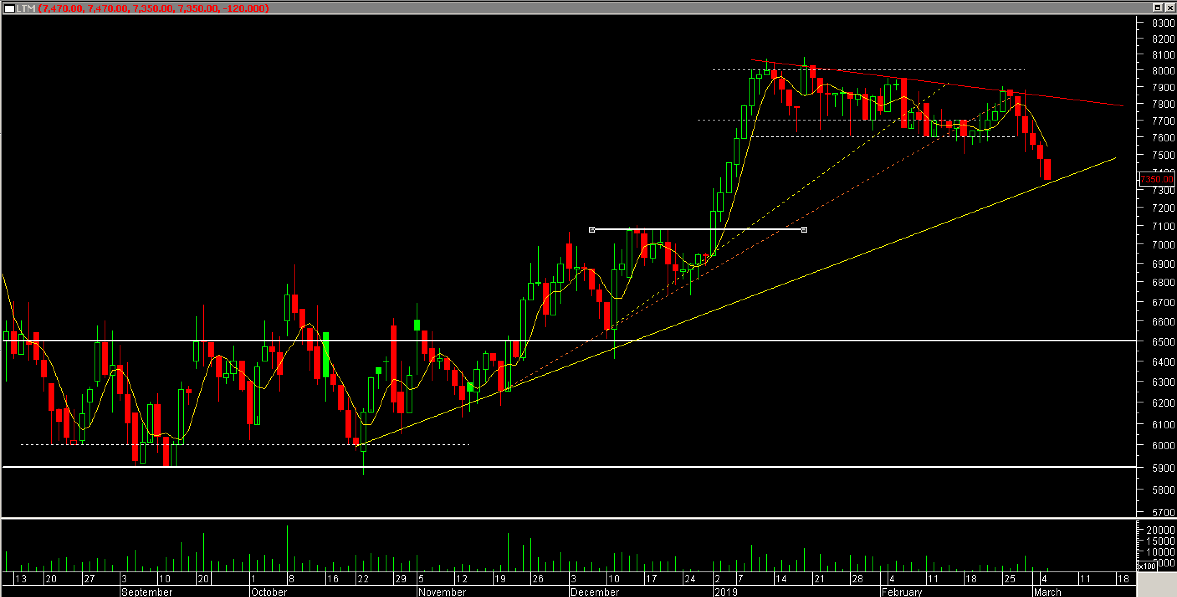Grab the left handle of selected 7100 line

tap(592, 230)
